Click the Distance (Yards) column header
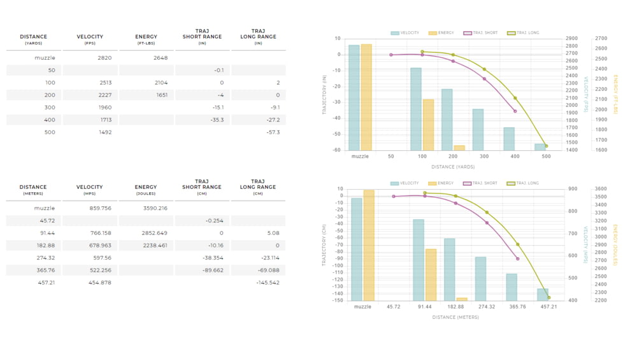 (33, 39)
